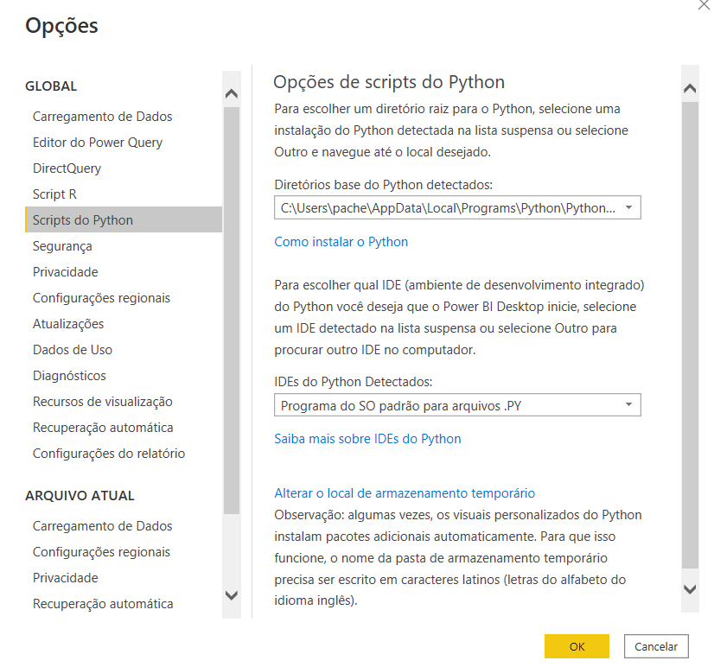The image size is (714, 667).
Task: Select Configurações do relatório option
Action: click(109, 454)
